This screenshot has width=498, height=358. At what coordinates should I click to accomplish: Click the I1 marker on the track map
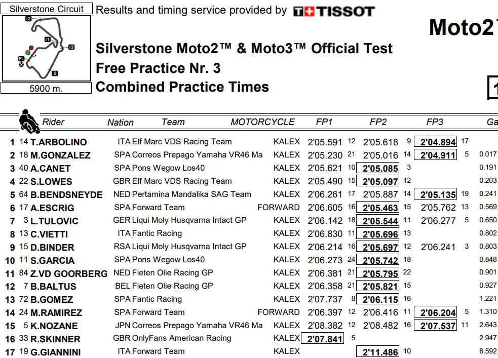pyautogui.click(x=48, y=39)
